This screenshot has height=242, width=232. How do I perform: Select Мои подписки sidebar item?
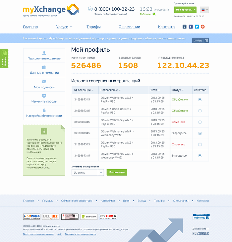44,84
